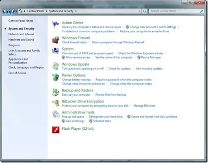This screenshot has width=208, height=163.
Task: Click Free up disk space link
Action: pyautogui.click(x=73, y=117)
